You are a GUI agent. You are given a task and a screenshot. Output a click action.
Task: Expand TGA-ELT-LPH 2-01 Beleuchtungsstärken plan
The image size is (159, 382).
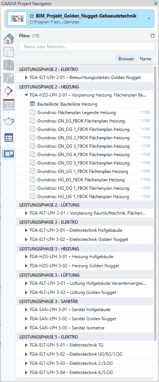pos(27,78)
